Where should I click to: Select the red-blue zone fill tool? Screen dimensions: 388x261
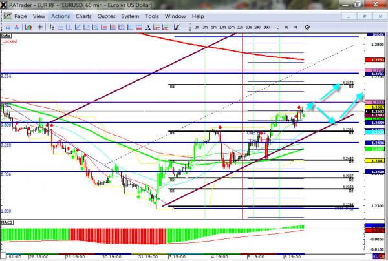coord(139,27)
